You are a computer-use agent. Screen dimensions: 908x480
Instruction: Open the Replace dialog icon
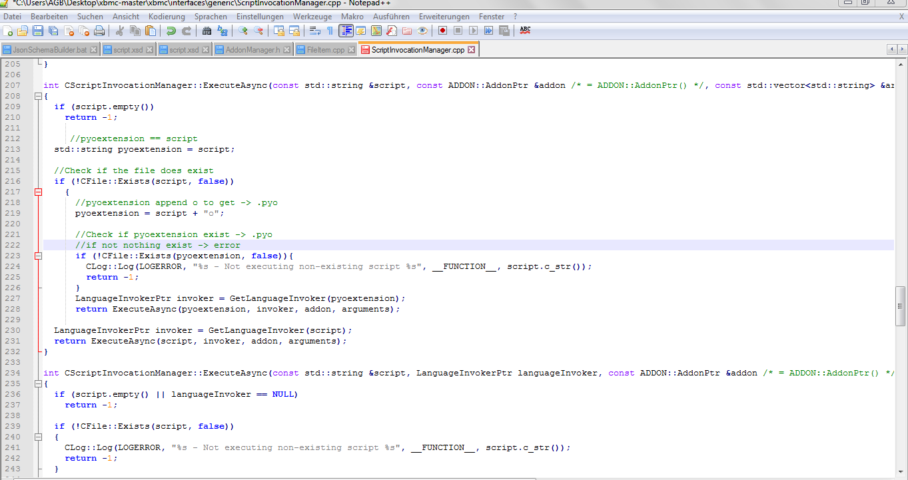coord(223,31)
